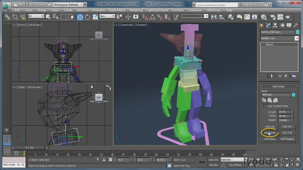Open the Curve Editor icon
303x170 pixels.
247,17
